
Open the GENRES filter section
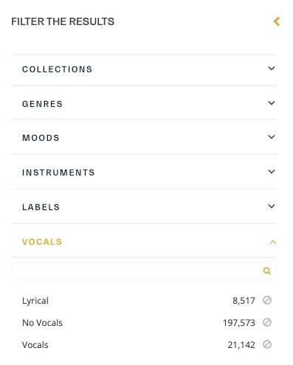click(145, 103)
